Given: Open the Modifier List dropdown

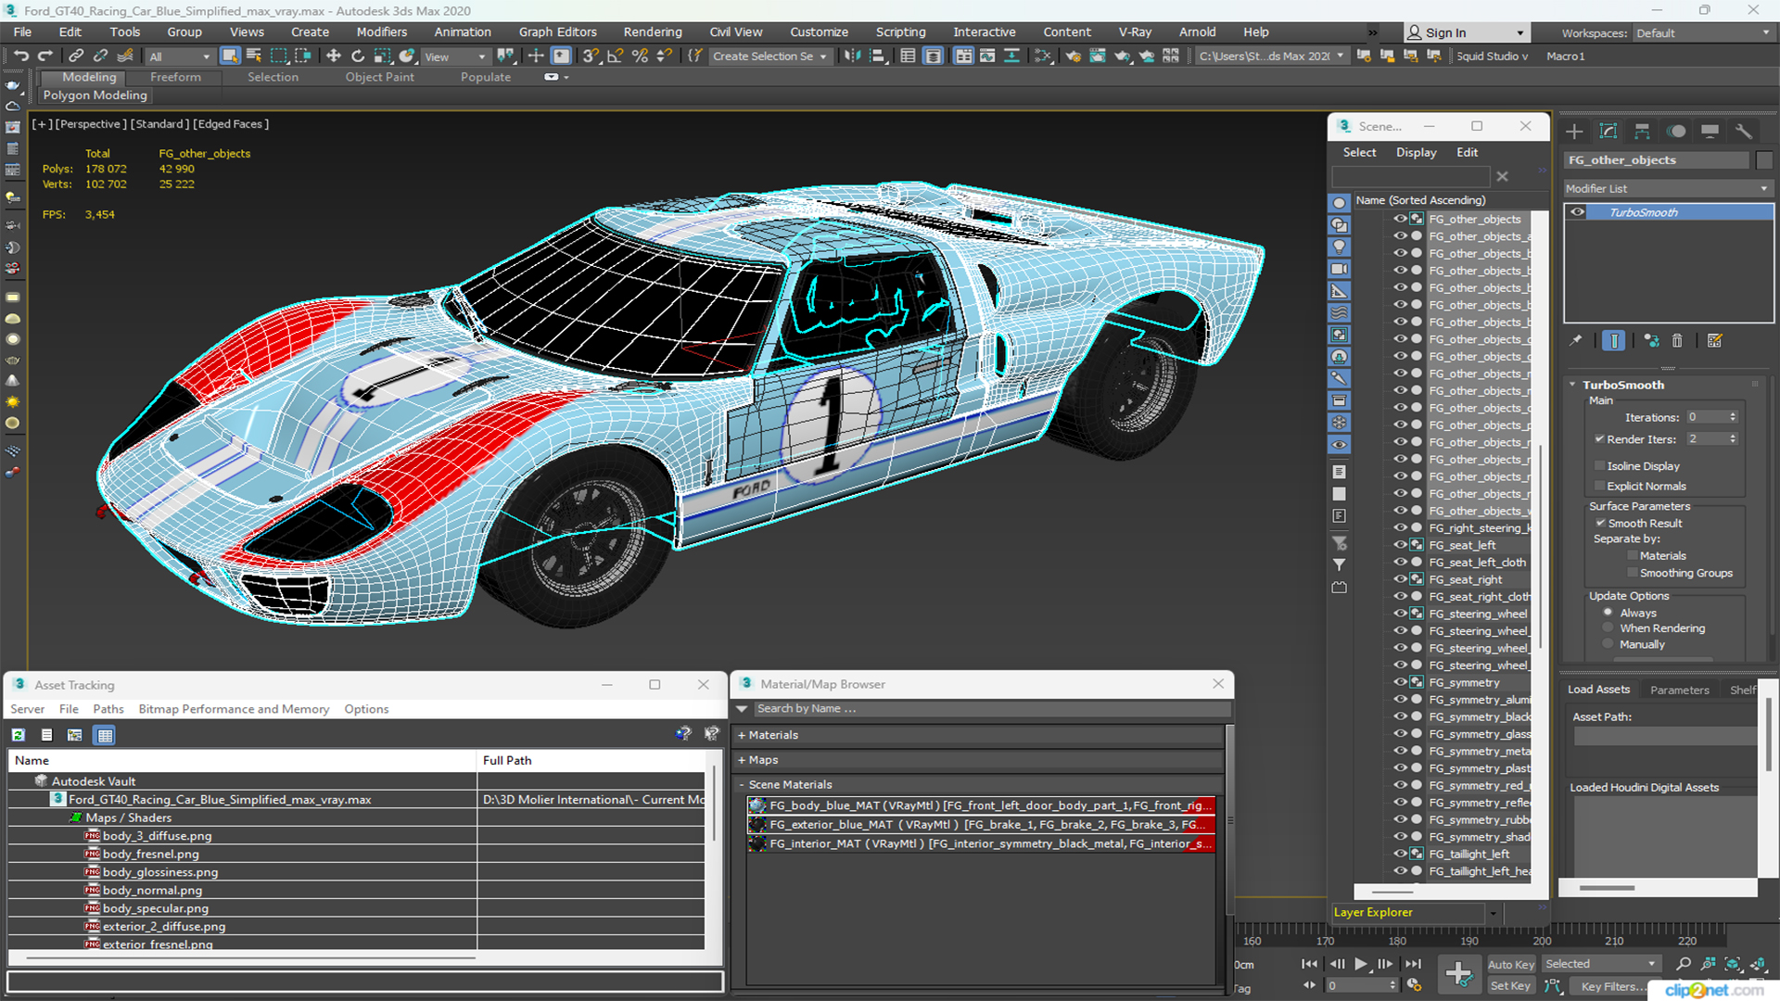Looking at the screenshot, I should [x=1668, y=188].
